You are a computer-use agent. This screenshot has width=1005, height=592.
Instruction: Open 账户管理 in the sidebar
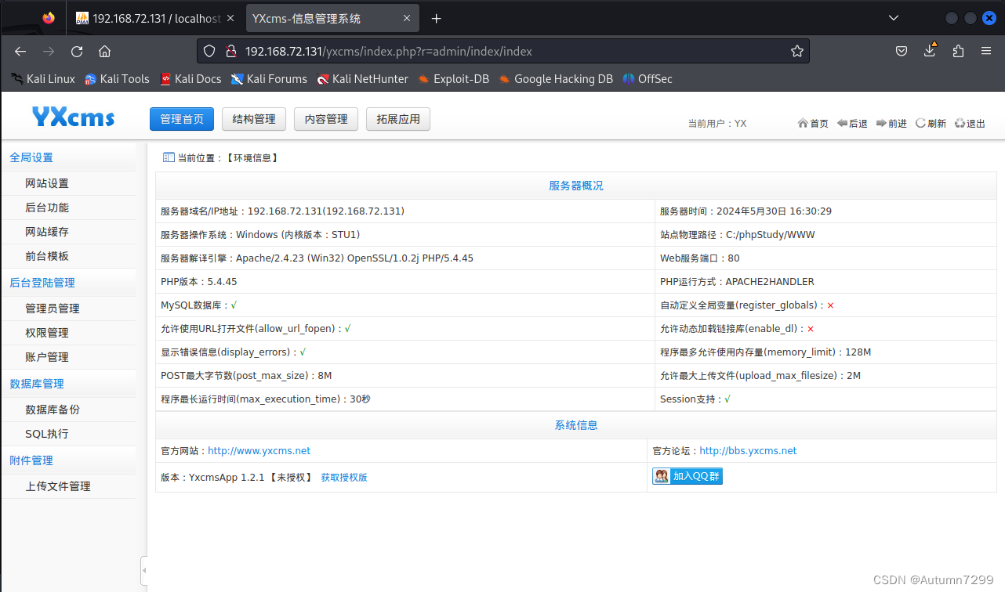pos(47,357)
